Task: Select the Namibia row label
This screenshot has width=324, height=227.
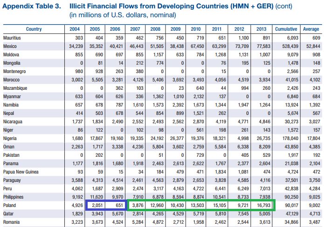Action: [x=11, y=105]
